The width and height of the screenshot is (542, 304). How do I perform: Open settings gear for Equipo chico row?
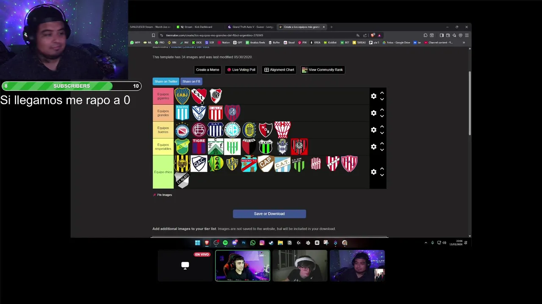373,172
